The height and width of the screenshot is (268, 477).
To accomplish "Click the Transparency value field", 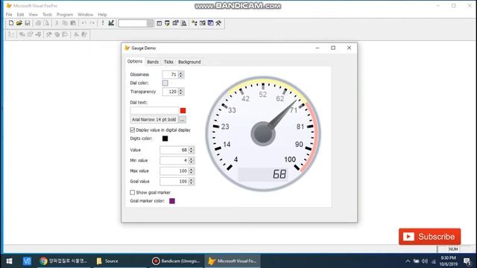I will tap(170, 92).
